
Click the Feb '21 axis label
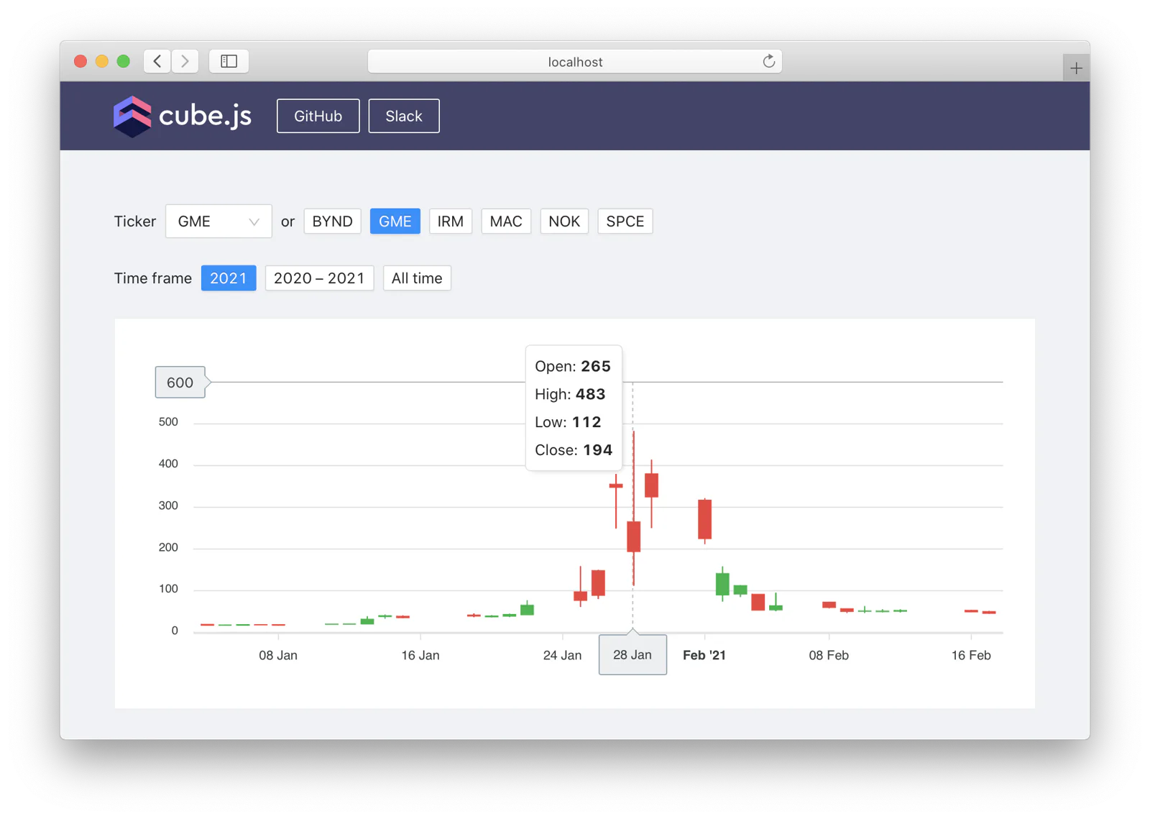tap(704, 655)
